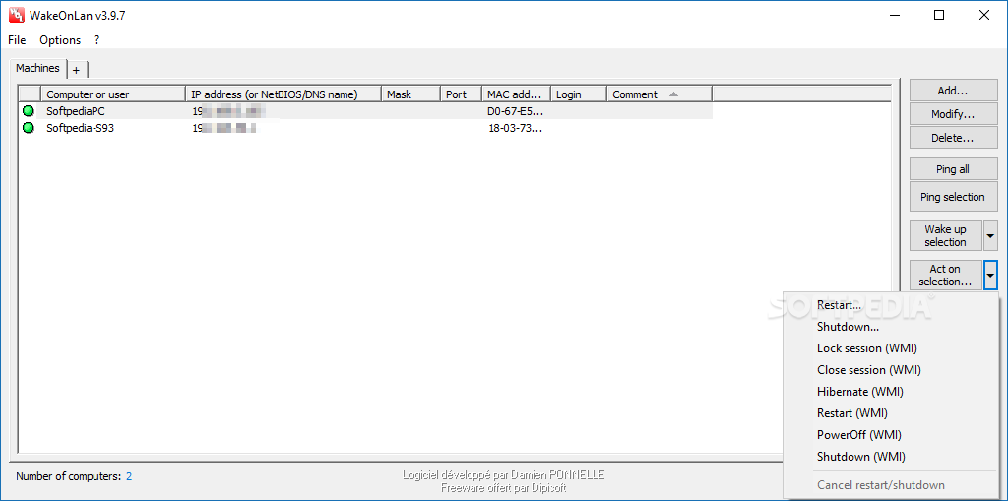Sort by IP address column header
Image resolution: width=1008 pixels, height=501 pixels.
tap(283, 94)
